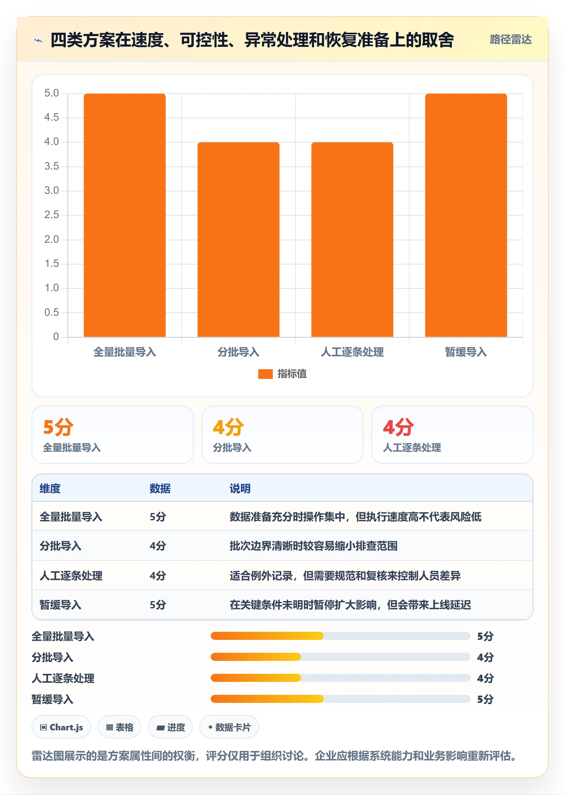Select the 分批导入 table row name
The width and height of the screenshot is (565, 795).
pyautogui.click(x=61, y=546)
